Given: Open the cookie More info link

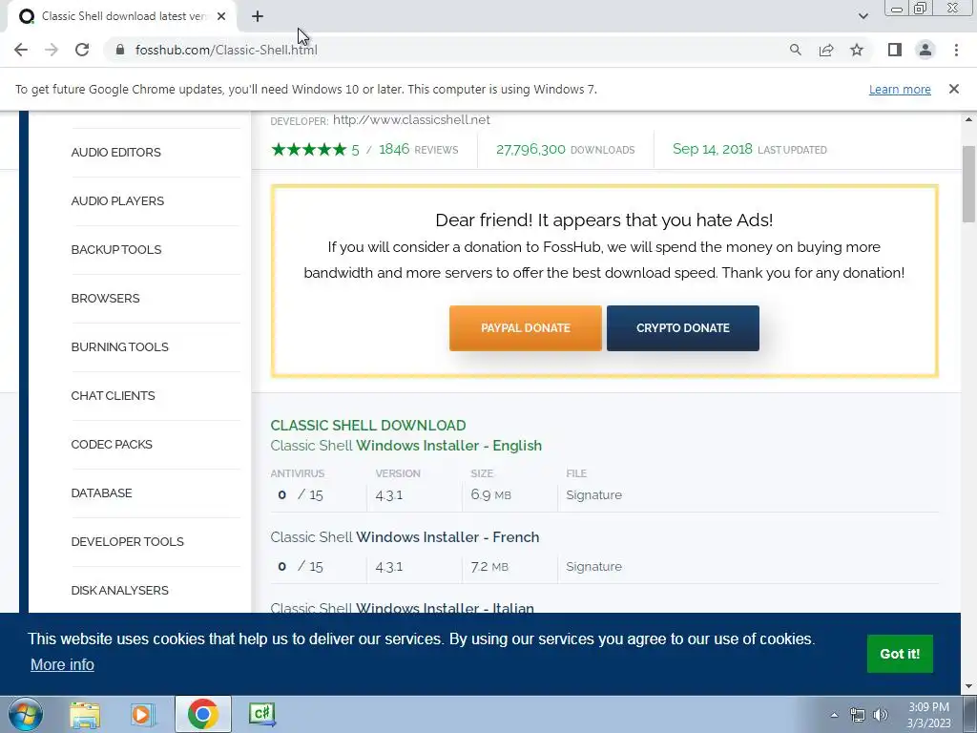Looking at the screenshot, I should (x=62, y=664).
